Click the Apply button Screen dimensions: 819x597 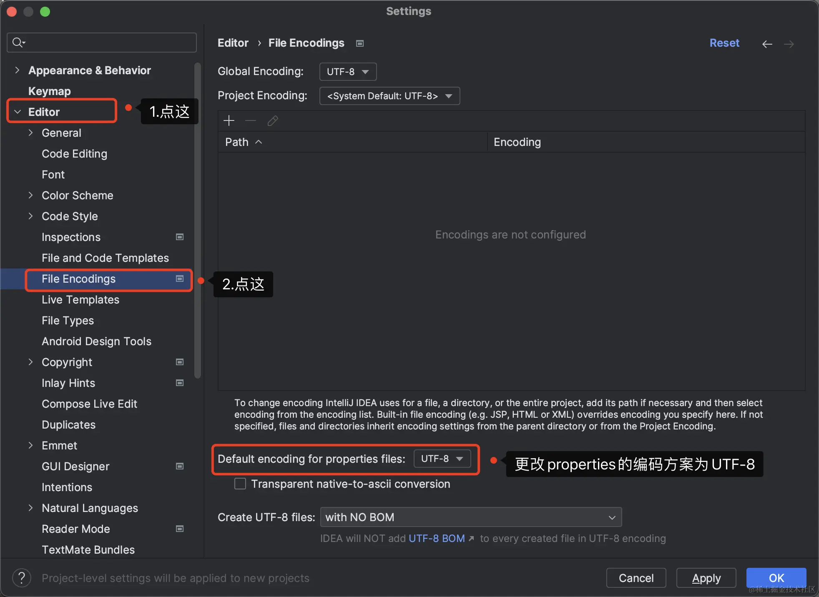click(706, 578)
